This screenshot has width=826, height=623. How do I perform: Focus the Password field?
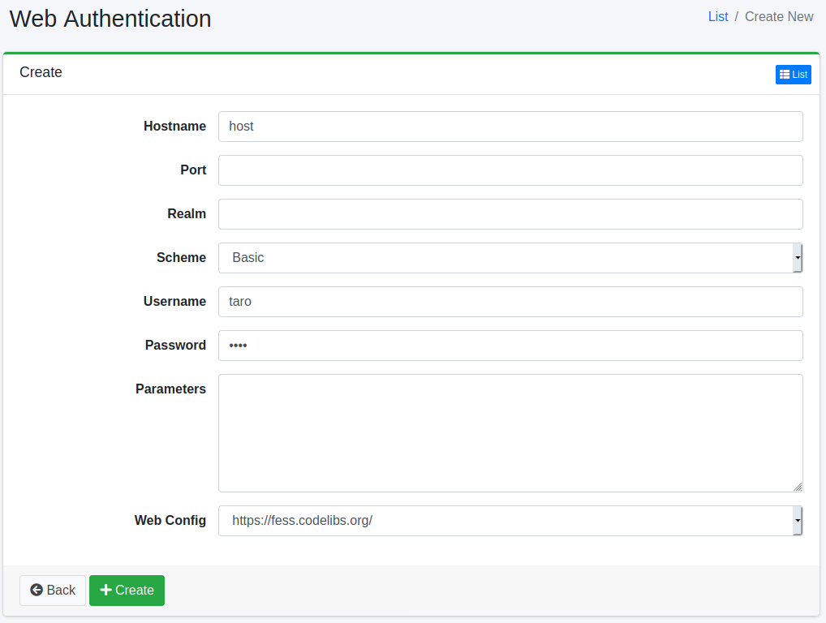(510, 346)
